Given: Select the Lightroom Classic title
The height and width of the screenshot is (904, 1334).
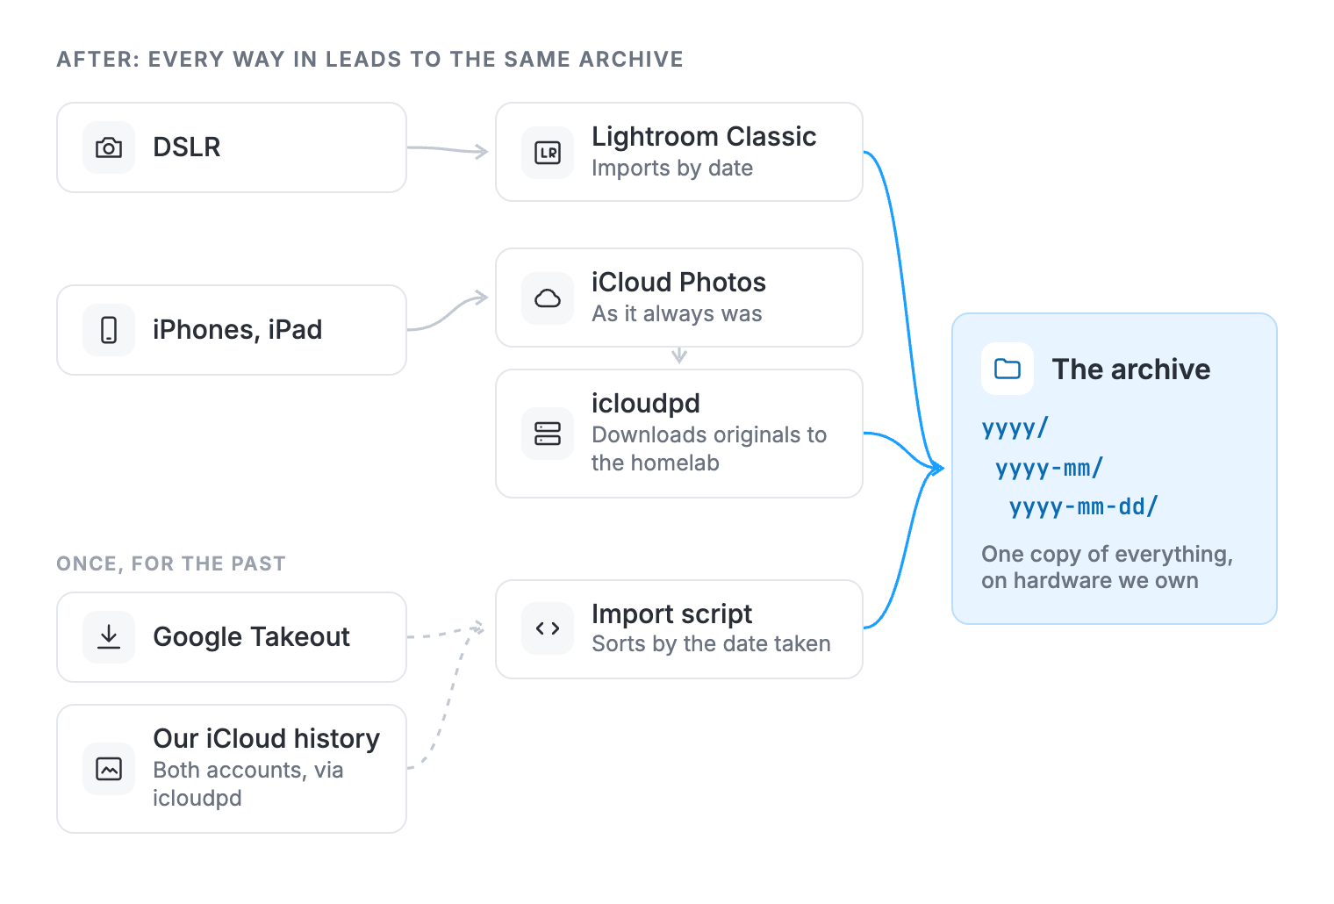Looking at the screenshot, I should point(704,137).
